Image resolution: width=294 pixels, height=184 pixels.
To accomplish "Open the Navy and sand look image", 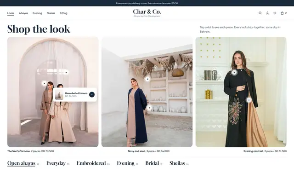I will 147,92.
